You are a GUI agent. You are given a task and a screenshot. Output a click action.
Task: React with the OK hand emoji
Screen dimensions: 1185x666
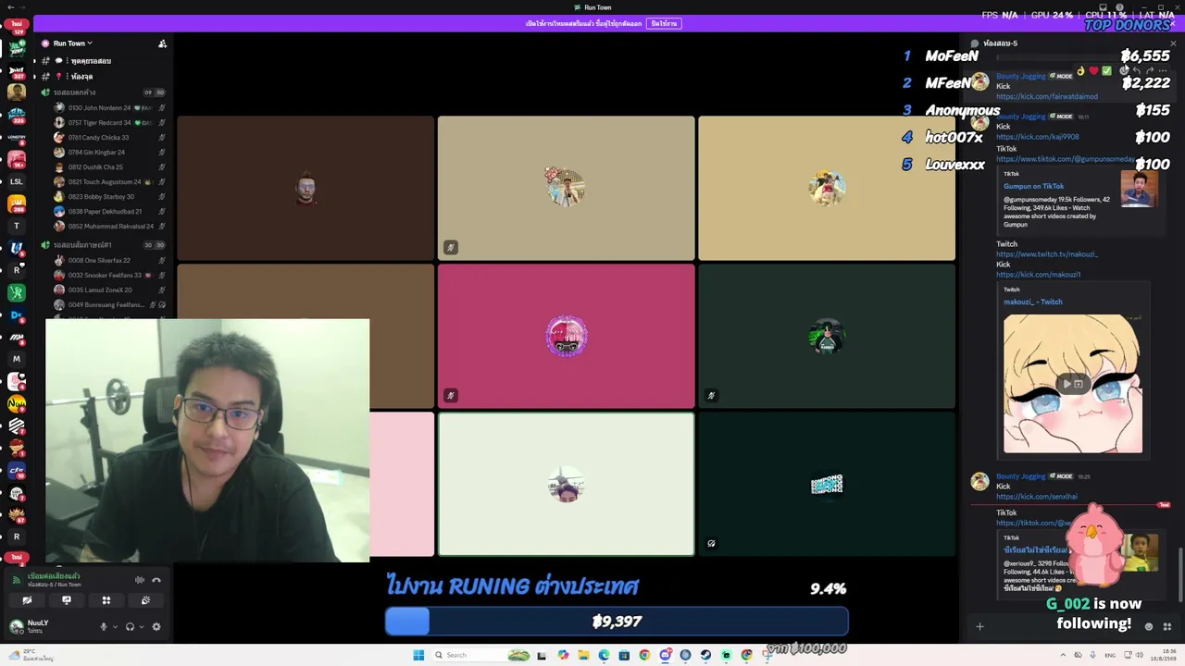point(1080,71)
